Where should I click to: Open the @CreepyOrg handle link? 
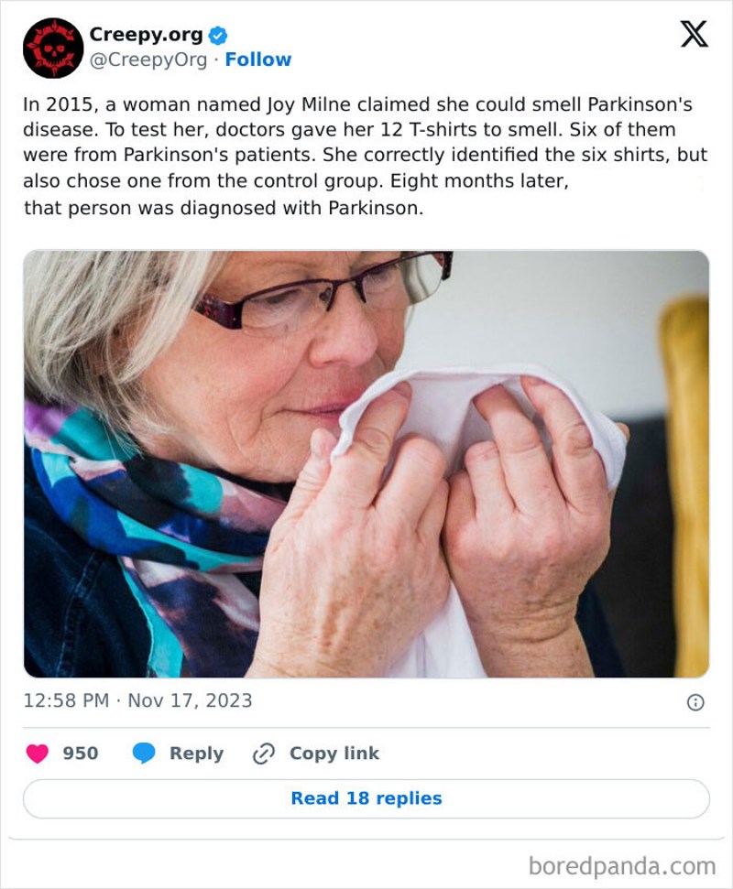(x=148, y=60)
